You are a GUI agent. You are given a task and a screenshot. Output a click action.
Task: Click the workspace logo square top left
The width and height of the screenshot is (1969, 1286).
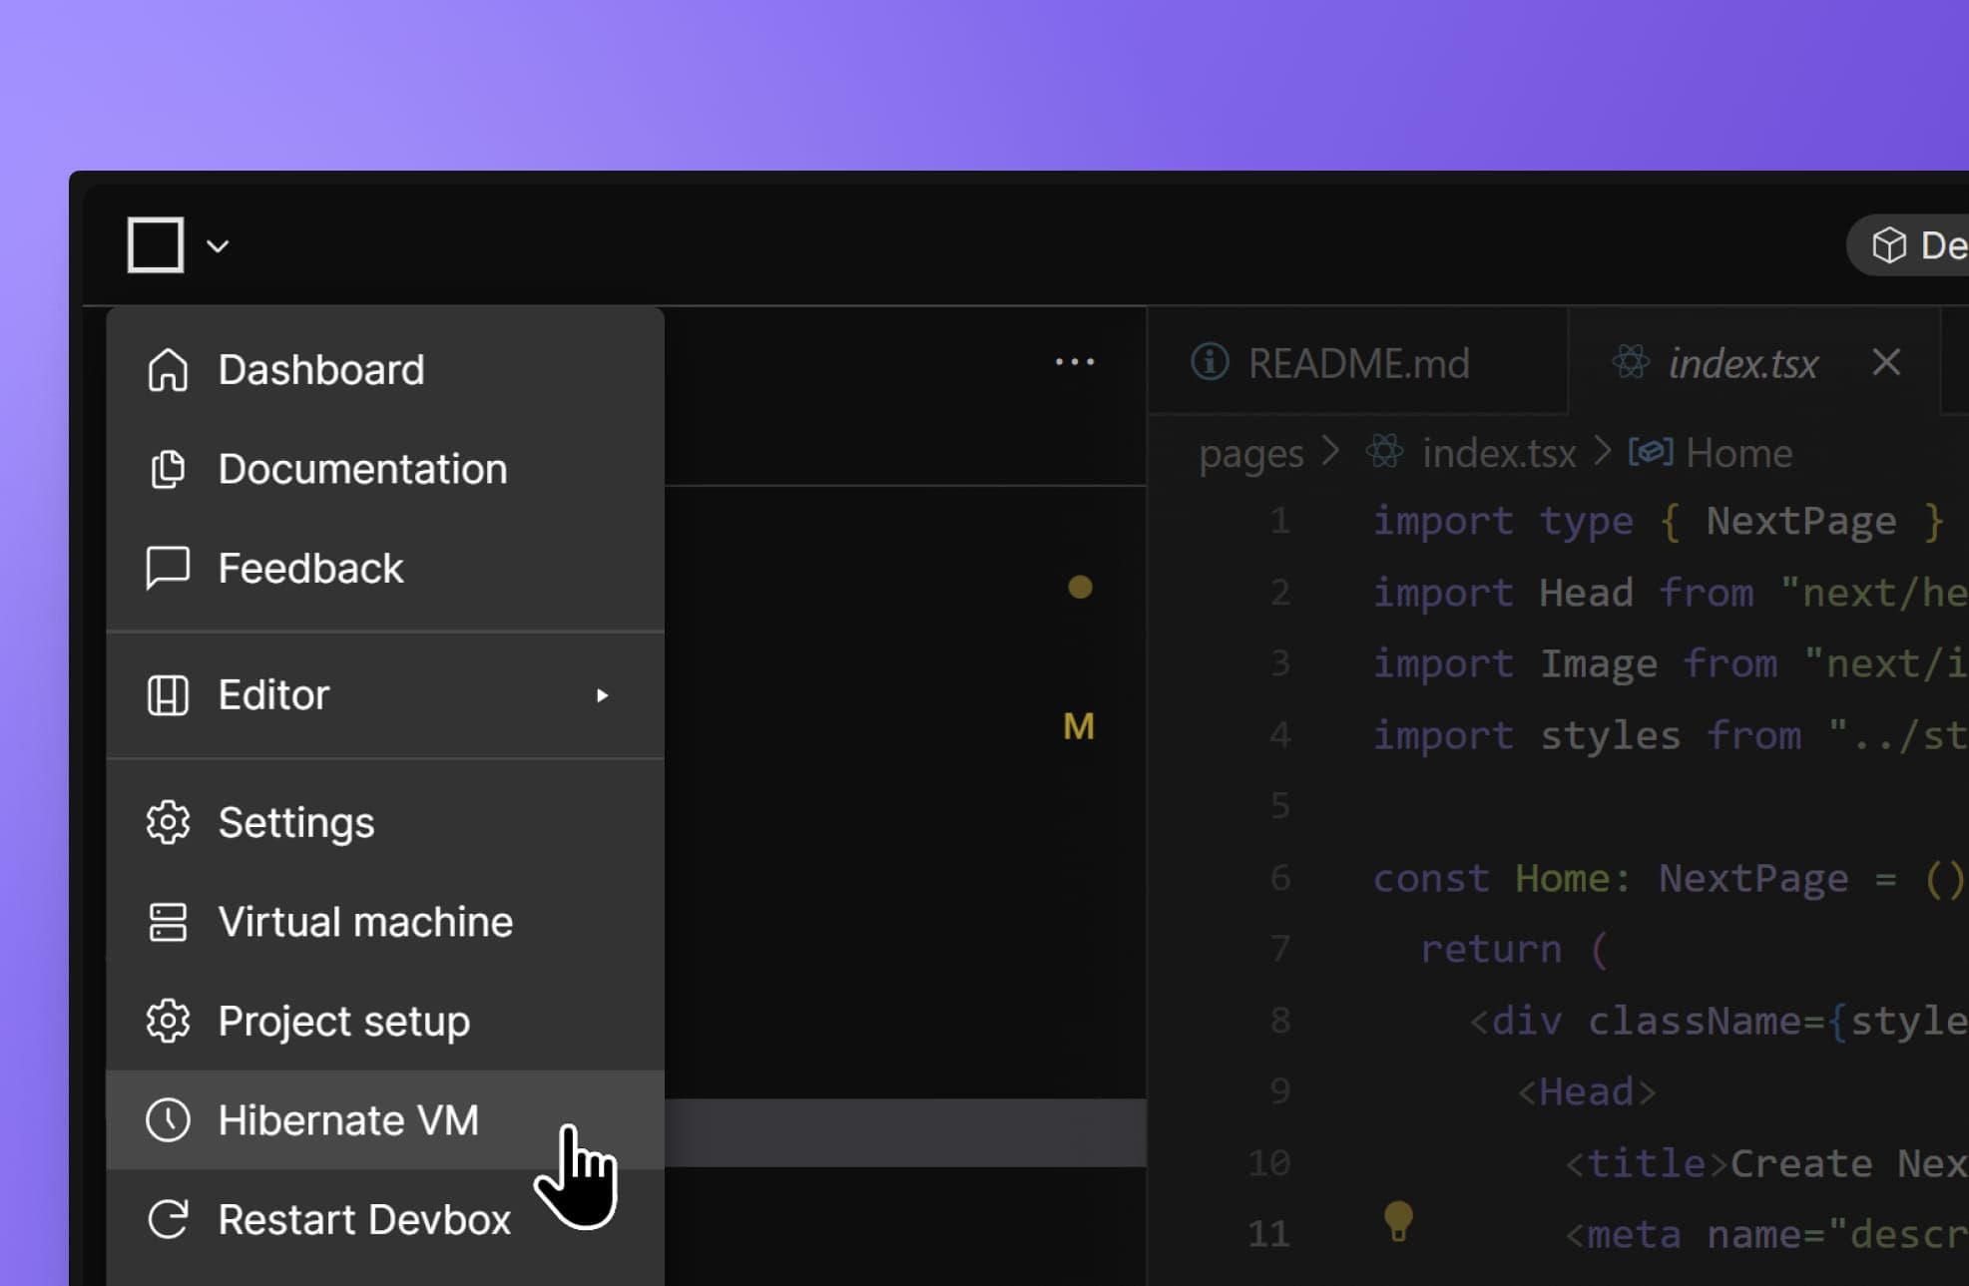pos(154,244)
